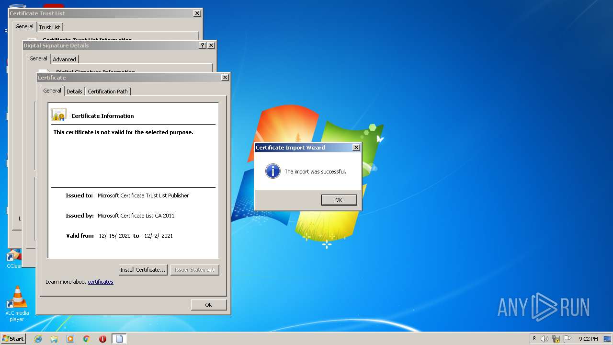Open VLC media player desktop shortcut

pyautogui.click(x=17, y=304)
